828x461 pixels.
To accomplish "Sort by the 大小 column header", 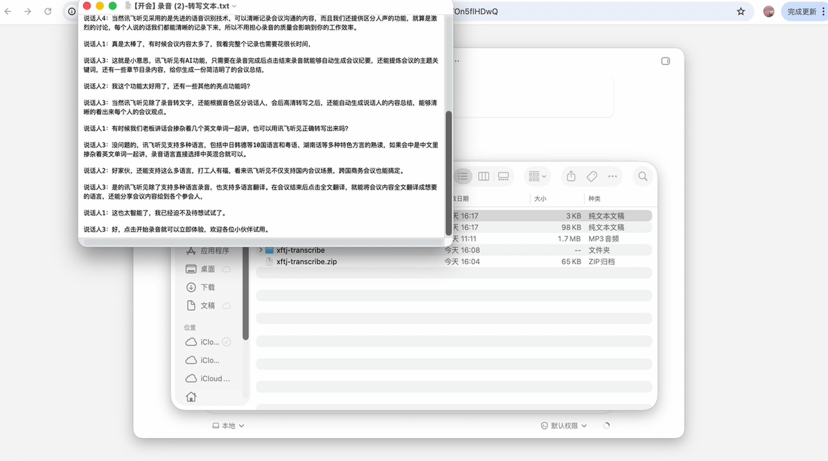I will (x=540, y=198).
